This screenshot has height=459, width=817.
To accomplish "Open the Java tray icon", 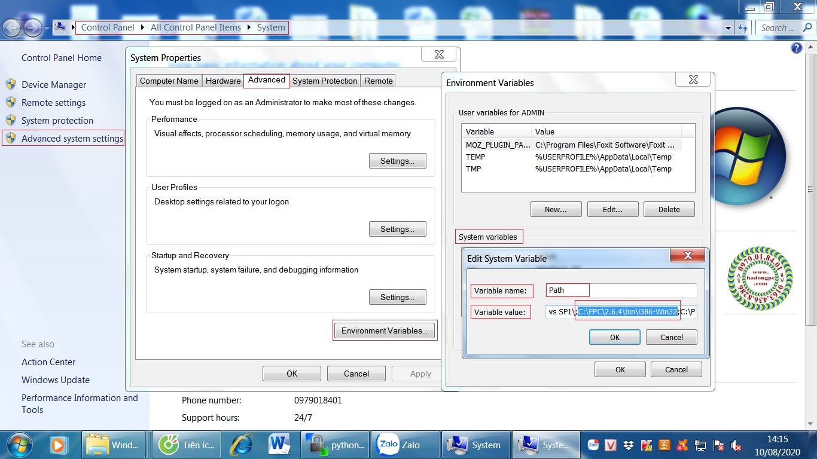I will click(664, 445).
